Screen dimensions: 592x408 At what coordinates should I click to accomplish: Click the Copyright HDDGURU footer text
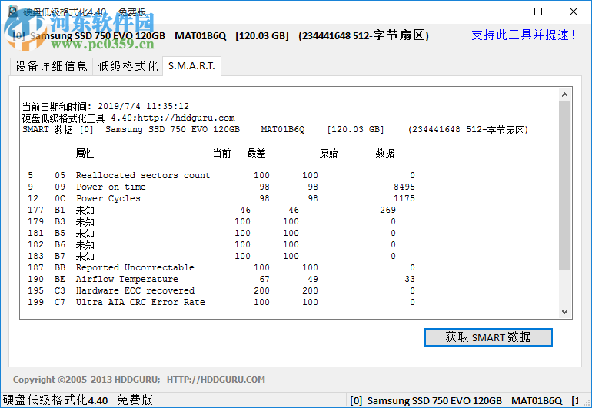[139, 380]
